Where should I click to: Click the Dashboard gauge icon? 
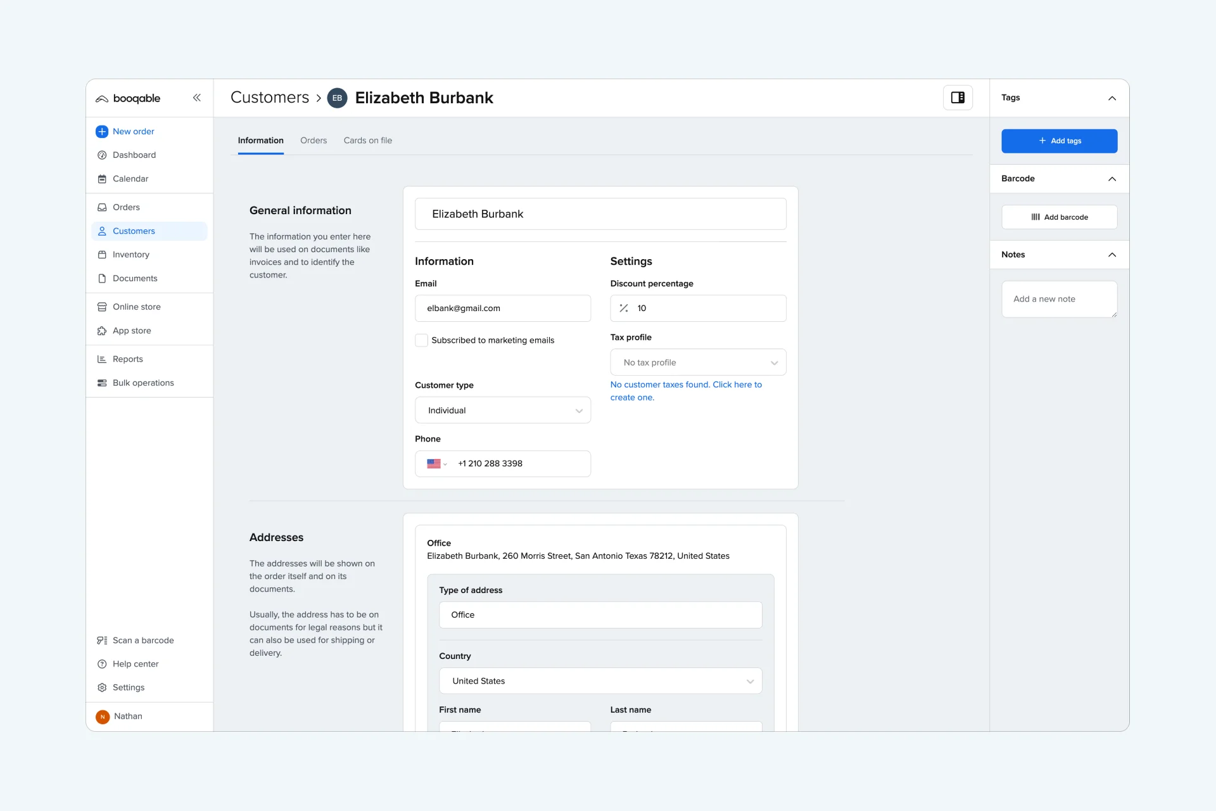point(102,155)
